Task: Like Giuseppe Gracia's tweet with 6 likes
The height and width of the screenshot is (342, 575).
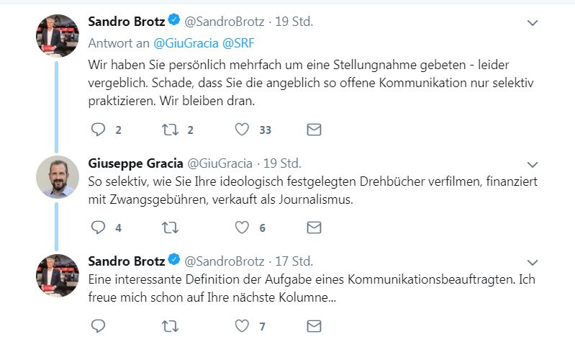Action: click(242, 228)
